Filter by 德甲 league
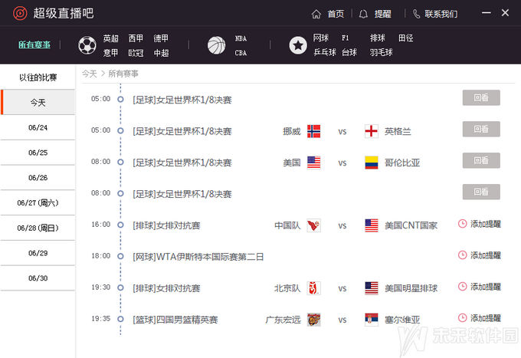Screen dimensions: 521x358 click(161, 38)
